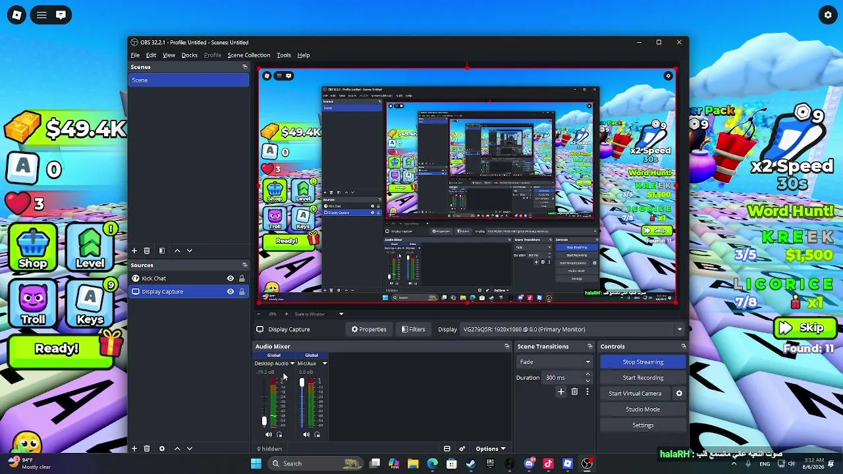The image size is (843, 474).
Task: Click Start Virtual Camera button
Action: click(x=635, y=394)
